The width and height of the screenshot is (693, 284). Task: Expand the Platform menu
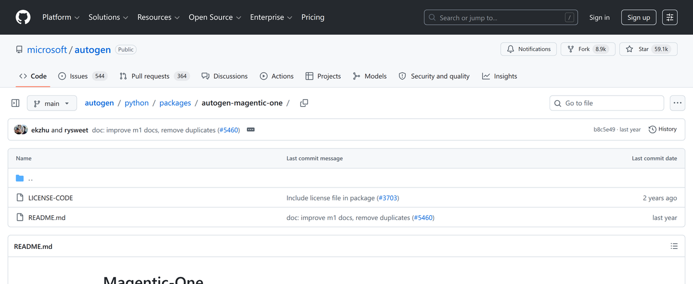point(61,17)
